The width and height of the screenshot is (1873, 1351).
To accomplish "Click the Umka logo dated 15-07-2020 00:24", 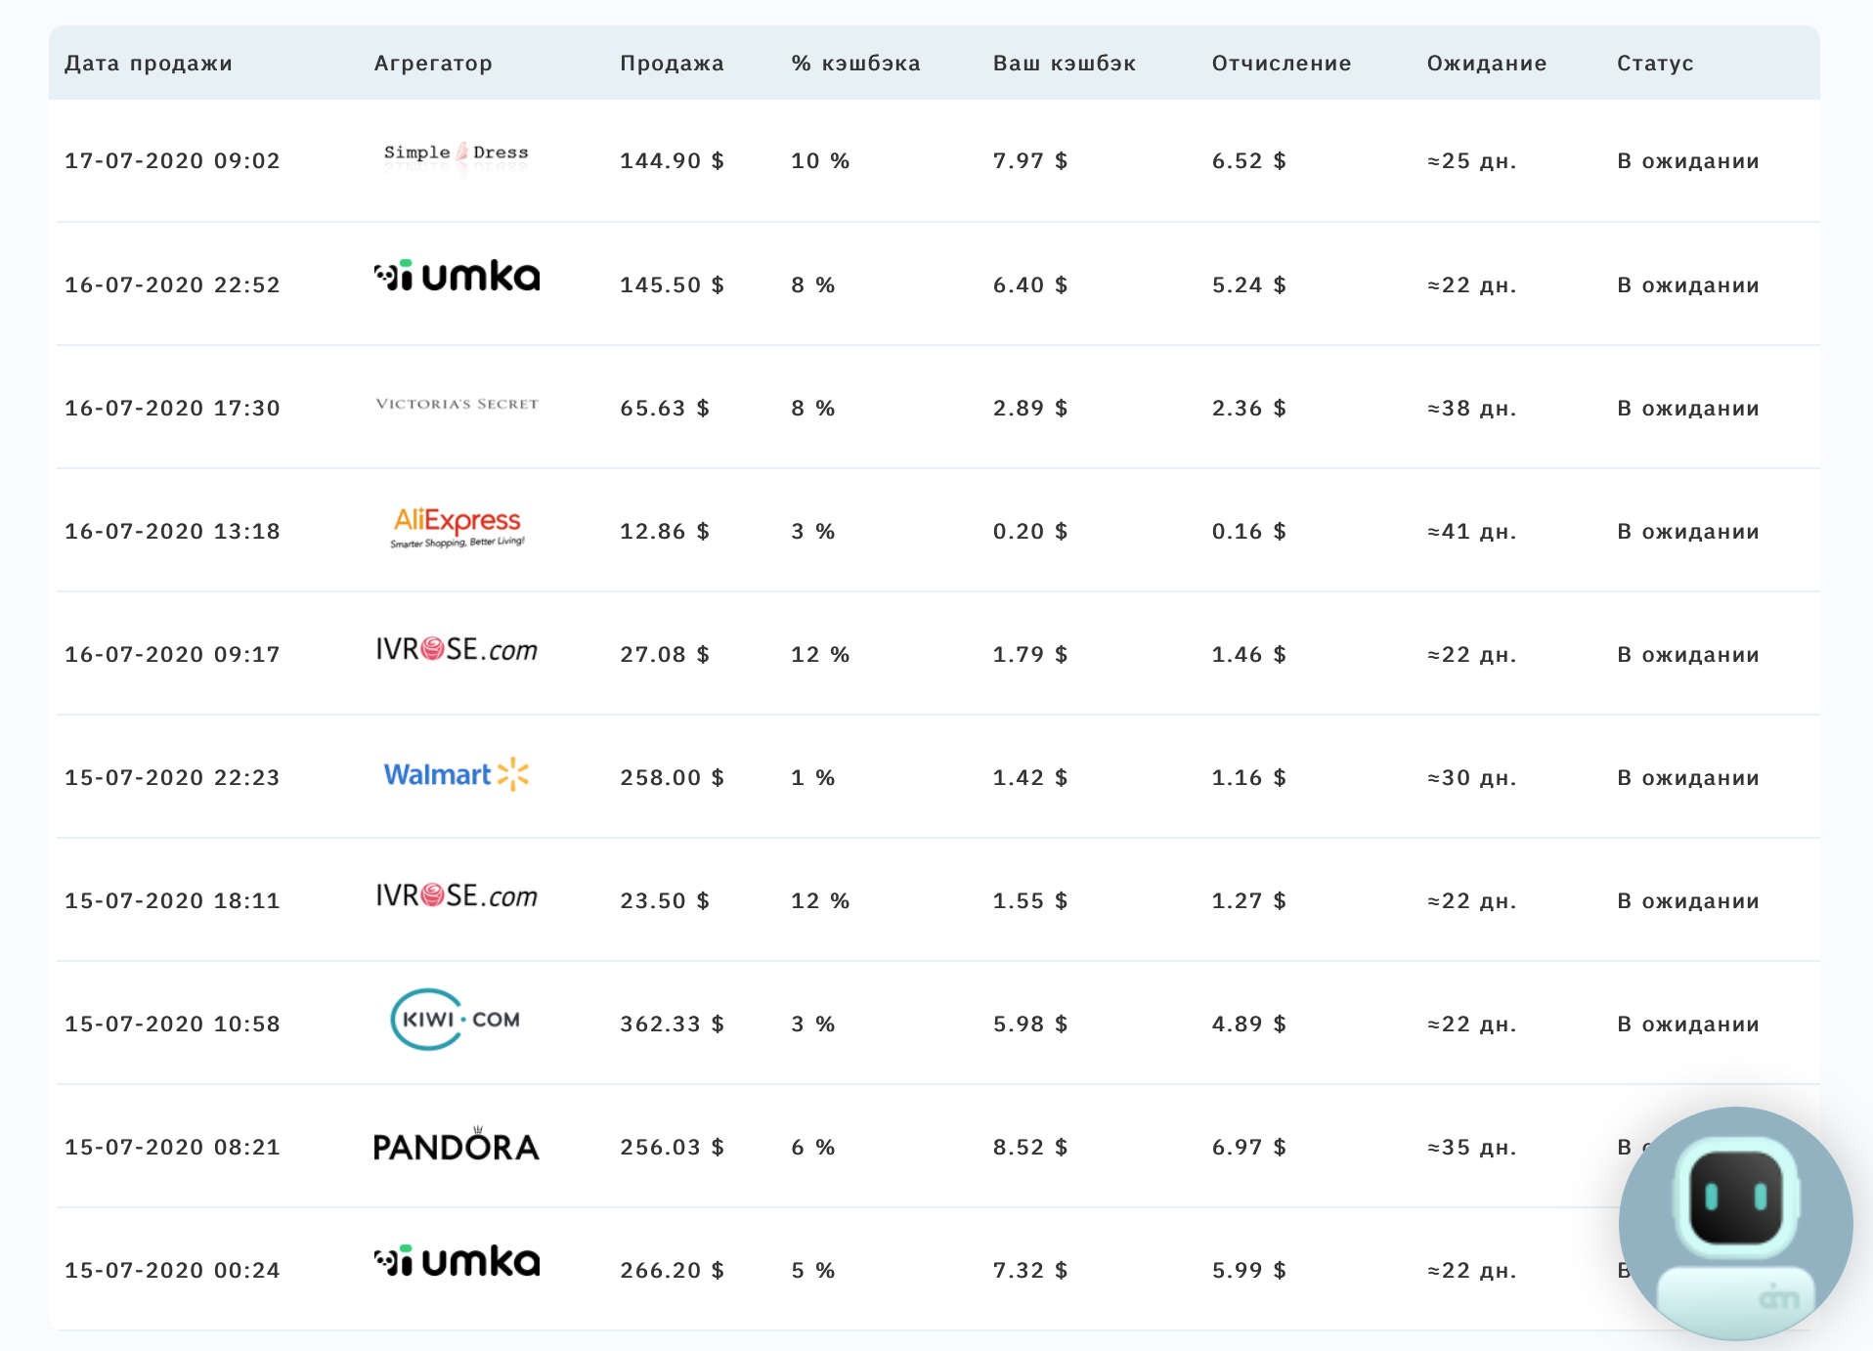I will pos(456,1262).
